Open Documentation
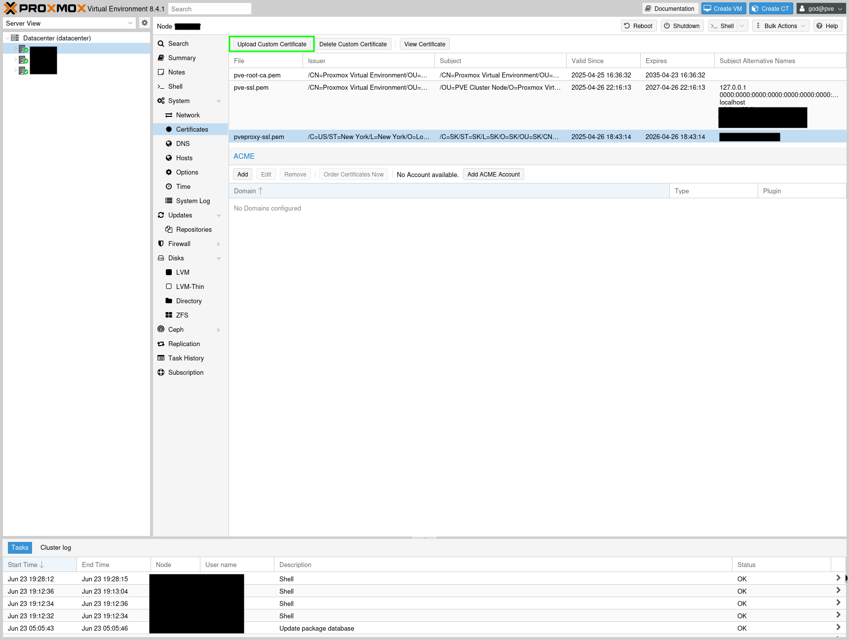This screenshot has width=849, height=640. (670, 8)
